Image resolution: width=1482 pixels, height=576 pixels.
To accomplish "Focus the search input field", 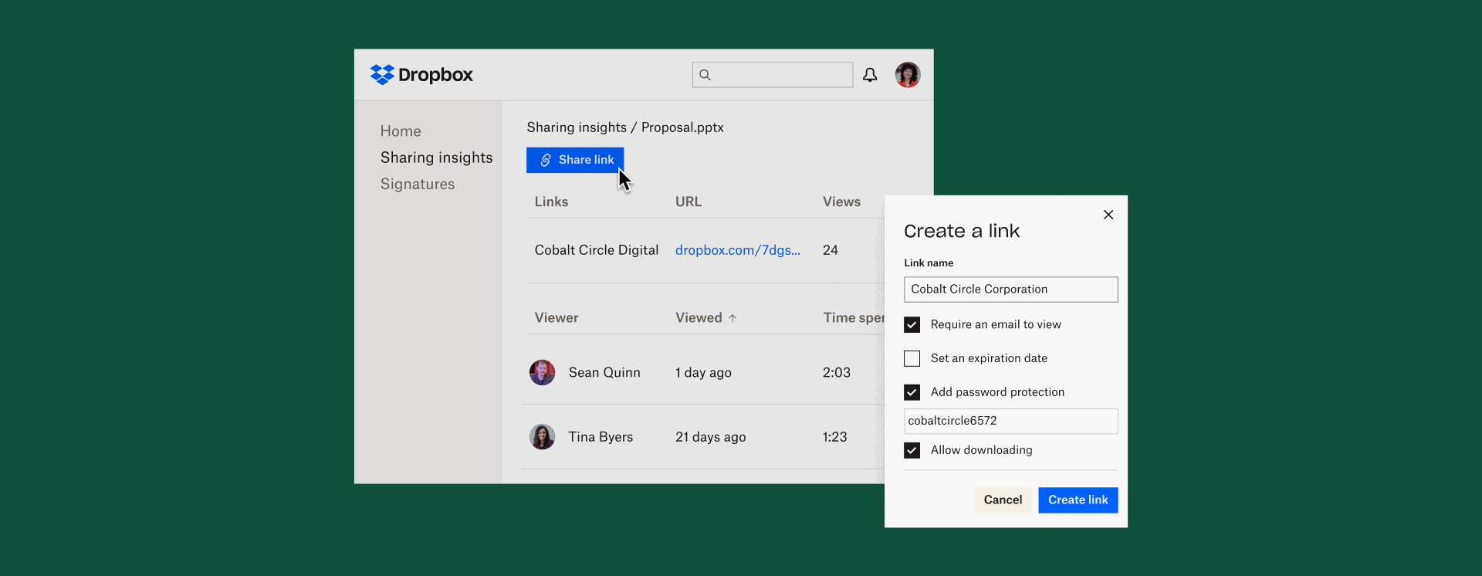I will point(773,75).
